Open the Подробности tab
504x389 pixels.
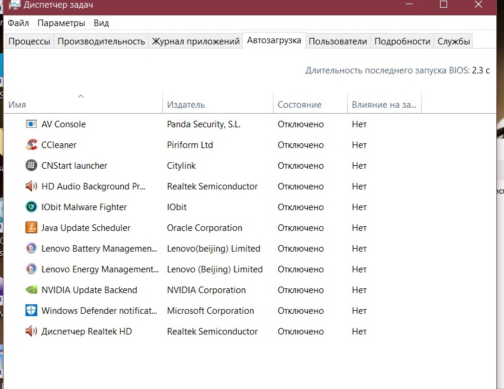coord(402,41)
